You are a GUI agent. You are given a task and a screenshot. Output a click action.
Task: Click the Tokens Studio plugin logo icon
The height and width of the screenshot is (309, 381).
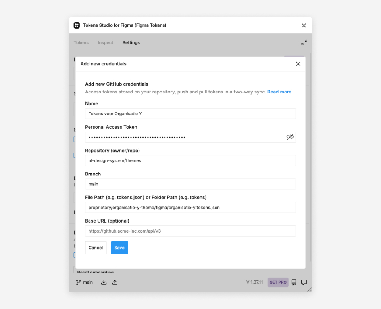pyautogui.click(x=77, y=25)
